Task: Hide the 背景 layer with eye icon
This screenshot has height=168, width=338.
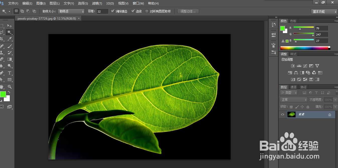Action: [x=283, y=115]
